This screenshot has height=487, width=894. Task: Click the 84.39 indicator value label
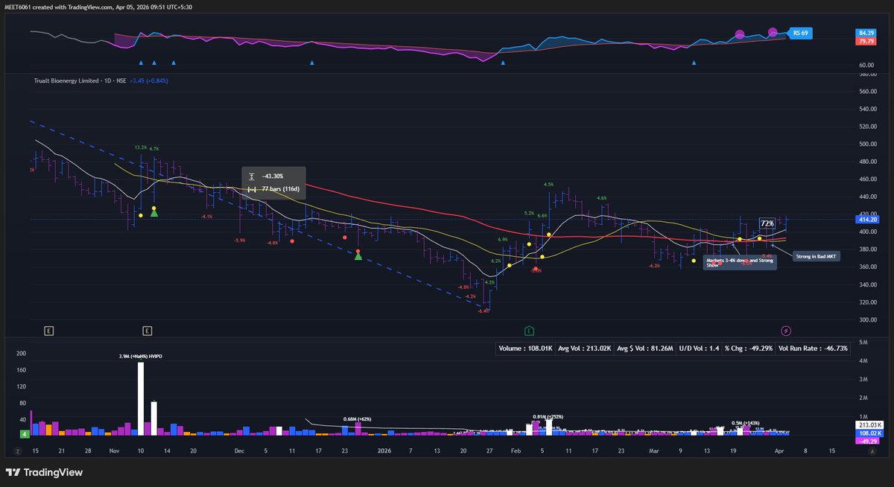866,33
